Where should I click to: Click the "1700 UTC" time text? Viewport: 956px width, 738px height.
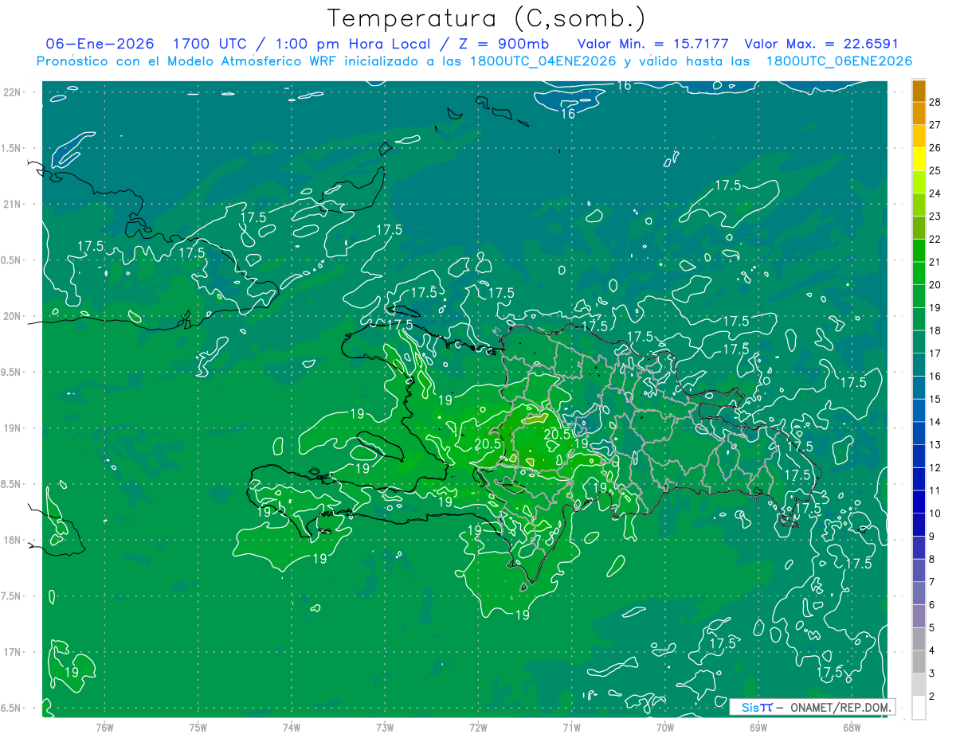click(212, 44)
